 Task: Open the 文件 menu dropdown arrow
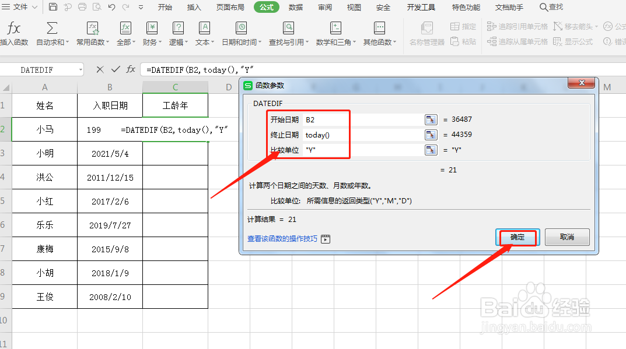[34, 7]
